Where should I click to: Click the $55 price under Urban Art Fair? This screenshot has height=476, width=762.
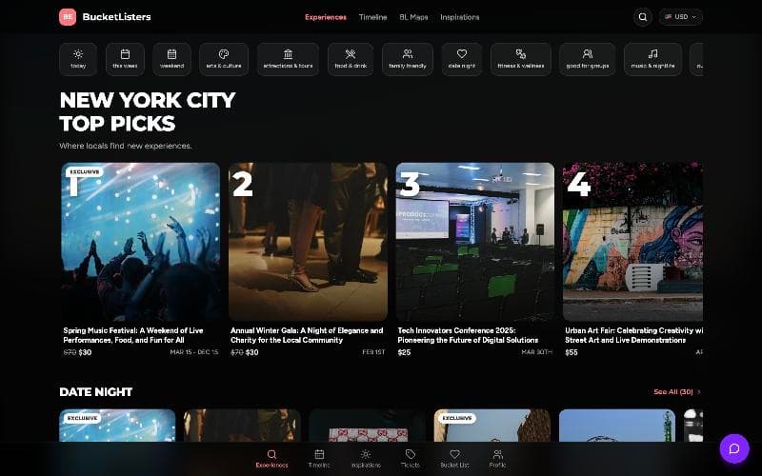(x=571, y=352)
